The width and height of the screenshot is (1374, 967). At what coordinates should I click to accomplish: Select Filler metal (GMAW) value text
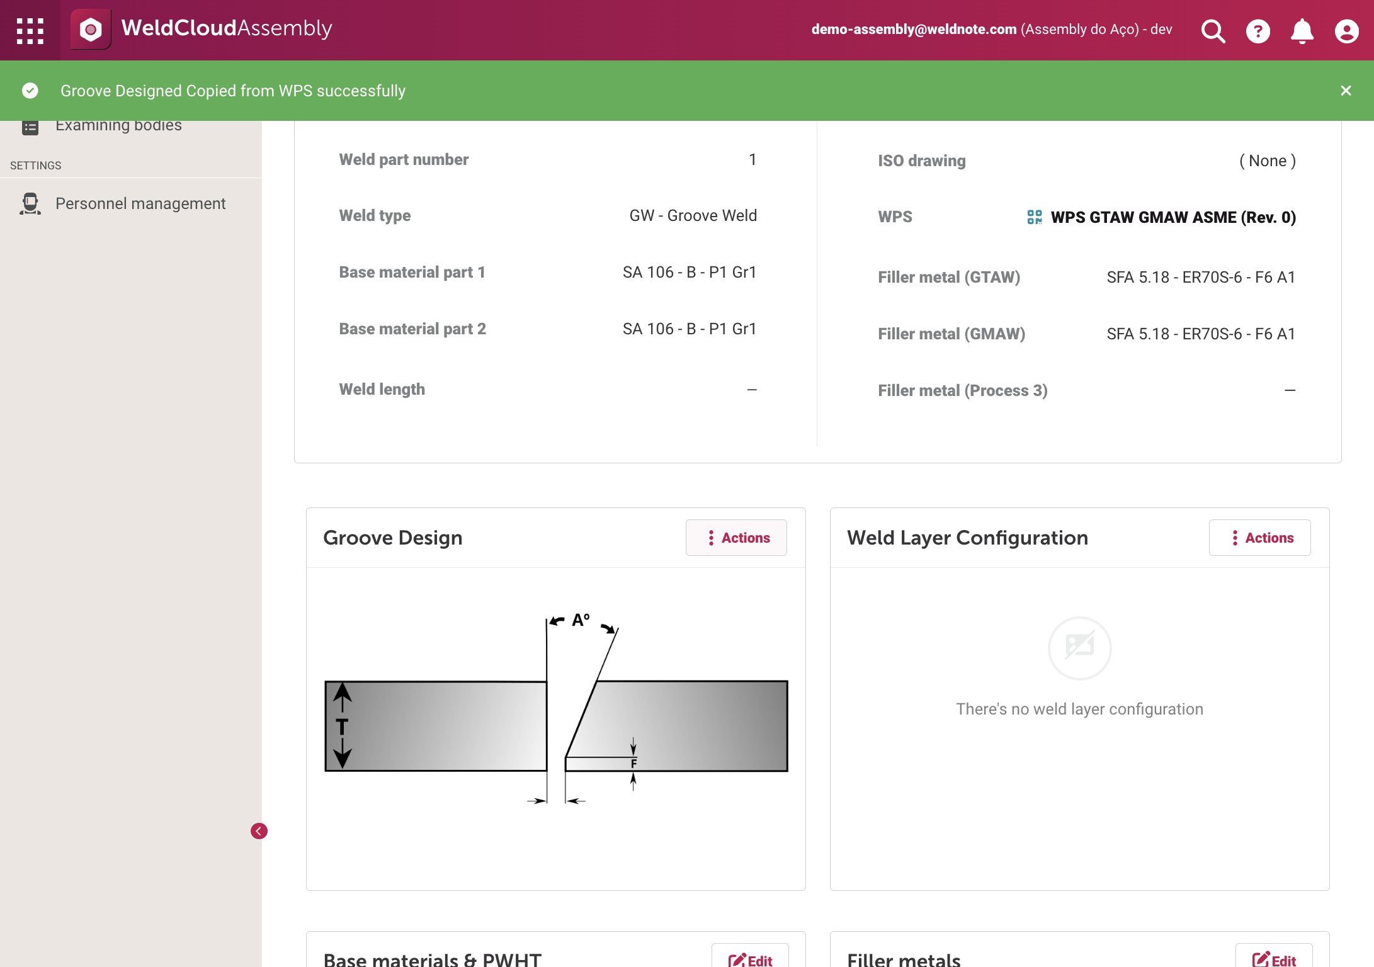pos(1201,334)
